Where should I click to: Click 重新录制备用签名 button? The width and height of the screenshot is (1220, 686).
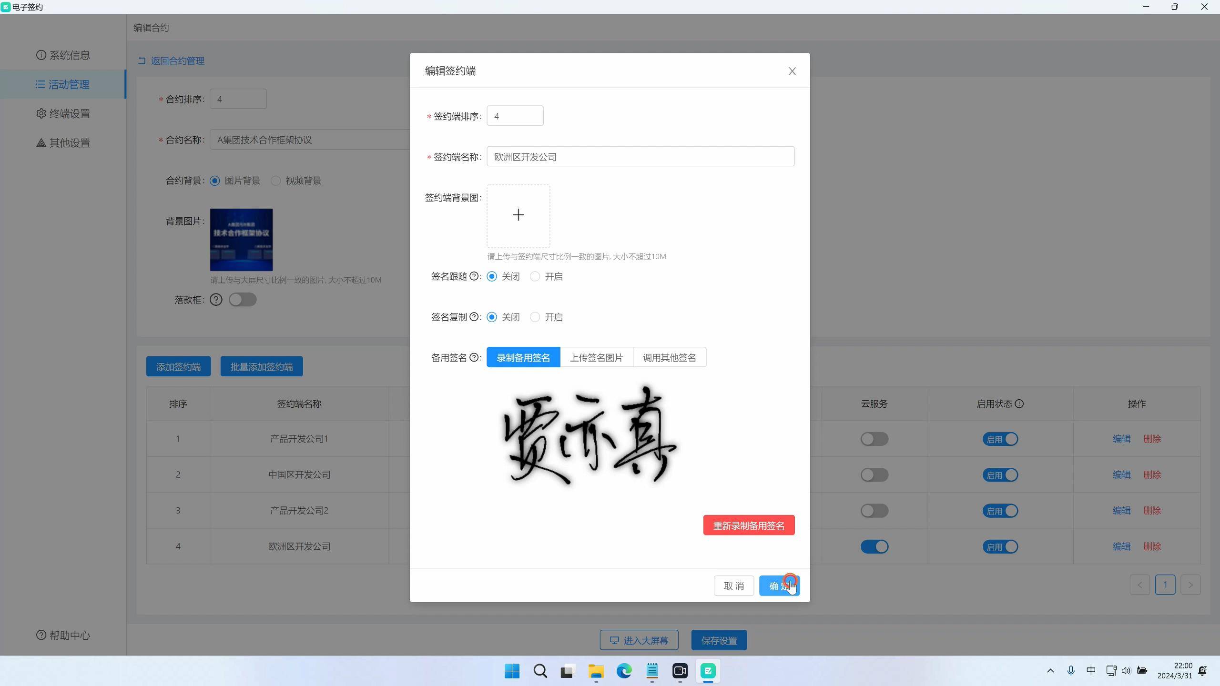pos(748,525)
